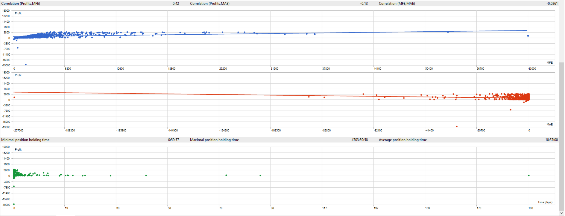This screenshot has width=565, height=216.
Task: Click the MFE axis label
Action: (550, 63)
